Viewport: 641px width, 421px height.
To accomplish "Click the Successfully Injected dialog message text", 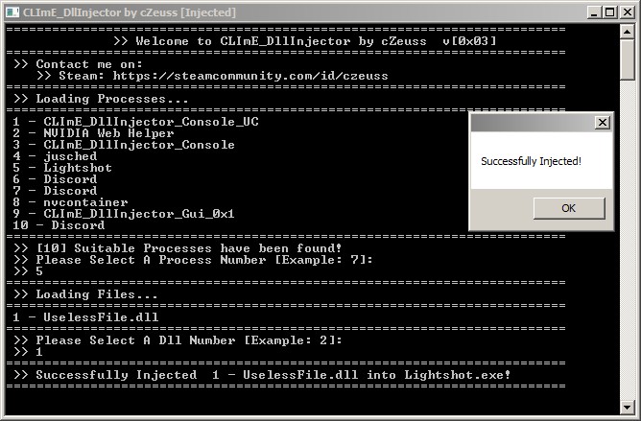I will click(531, 161).
